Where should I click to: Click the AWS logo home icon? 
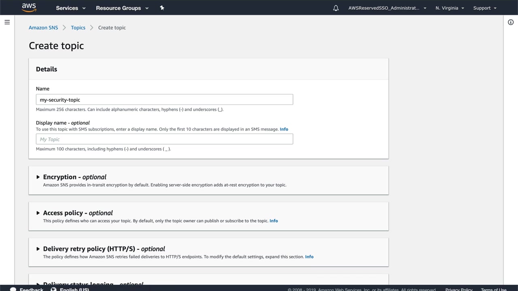29,7
